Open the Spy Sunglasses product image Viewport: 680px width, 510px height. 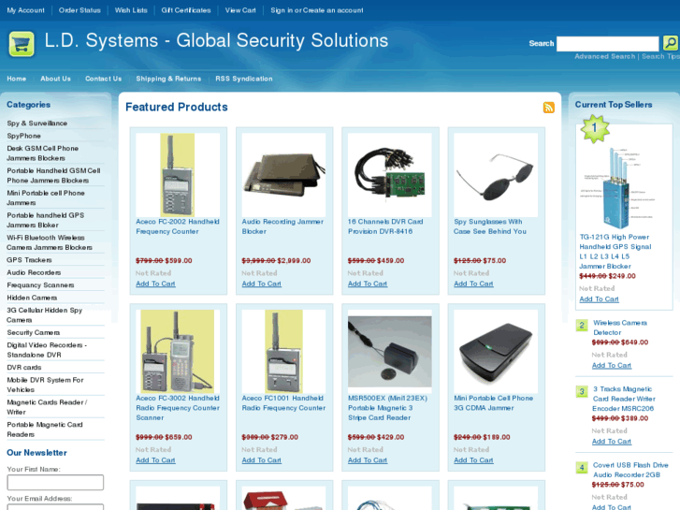(x=496, y=175)
